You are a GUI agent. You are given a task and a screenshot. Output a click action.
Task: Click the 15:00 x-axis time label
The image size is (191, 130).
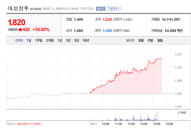(169, 124)
